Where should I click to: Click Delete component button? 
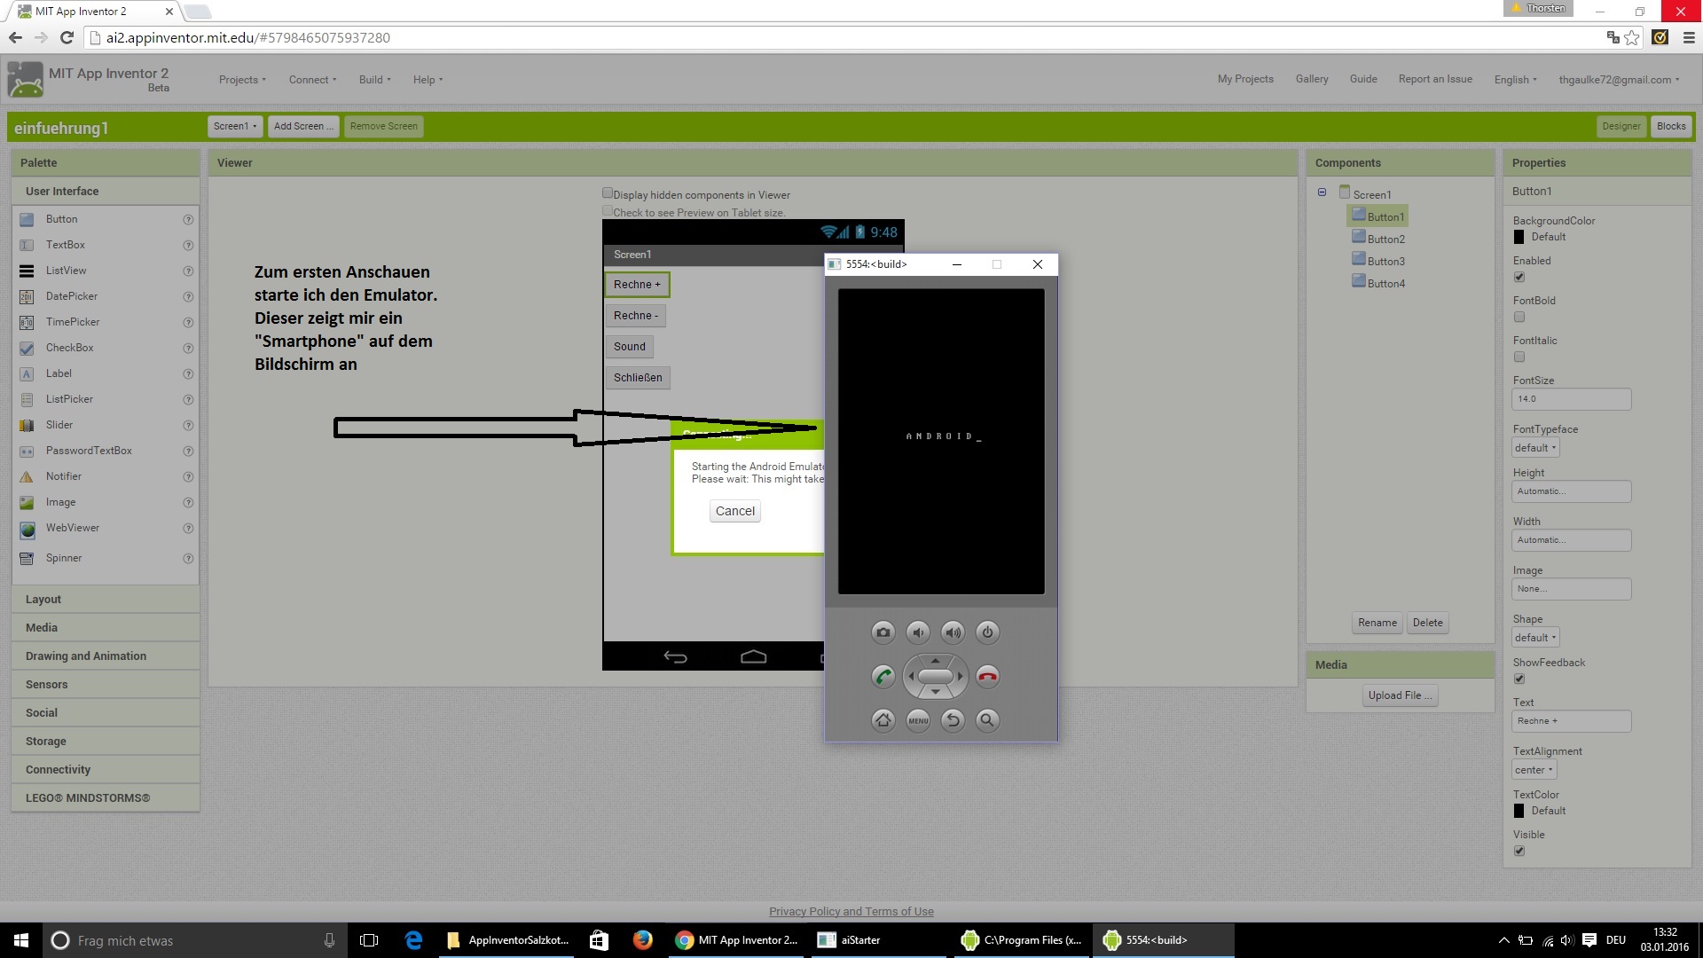1427,623
